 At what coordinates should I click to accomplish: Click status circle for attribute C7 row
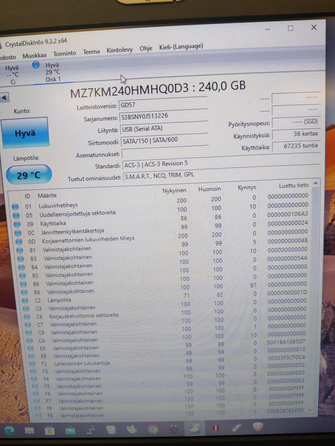(28, 325)
